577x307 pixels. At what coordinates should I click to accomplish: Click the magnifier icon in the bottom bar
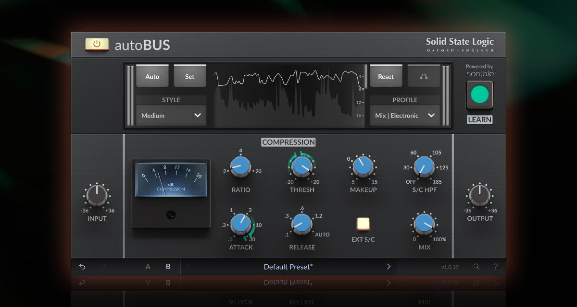[477, 266]
